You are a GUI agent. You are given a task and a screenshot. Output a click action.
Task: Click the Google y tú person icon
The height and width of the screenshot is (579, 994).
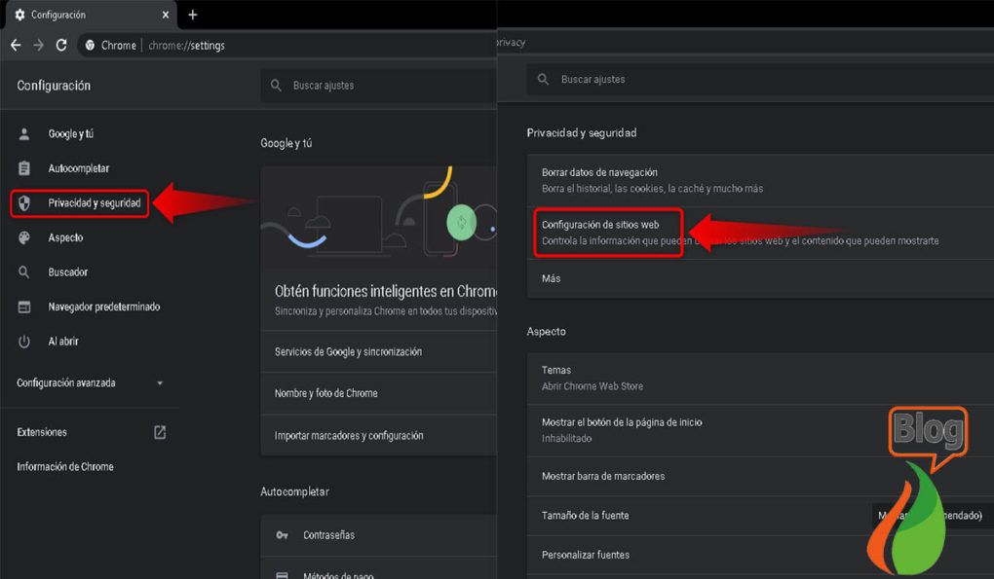(x=24, y=134)
